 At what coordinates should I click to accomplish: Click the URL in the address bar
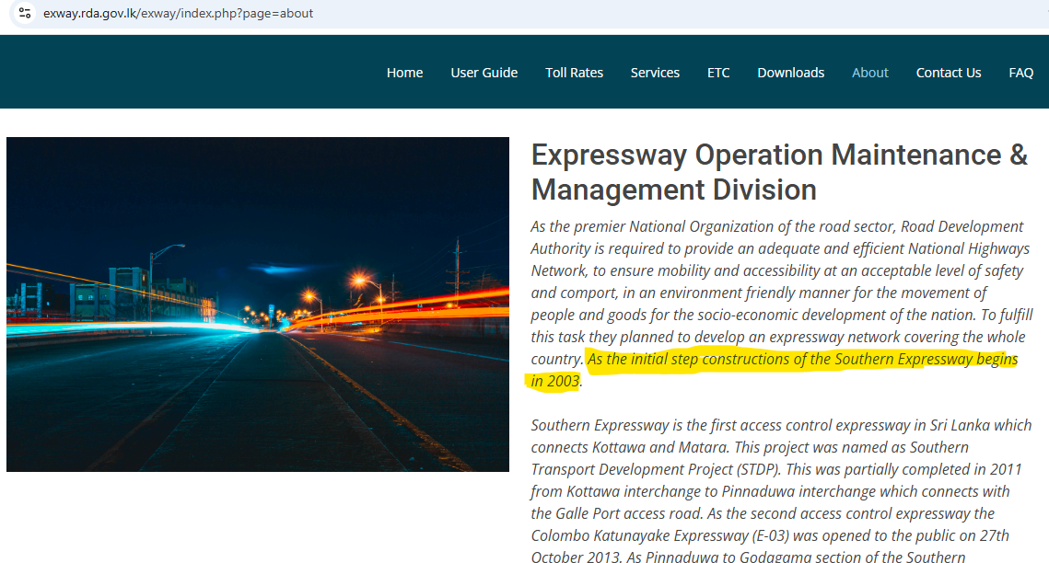click(x=178, y=14)
